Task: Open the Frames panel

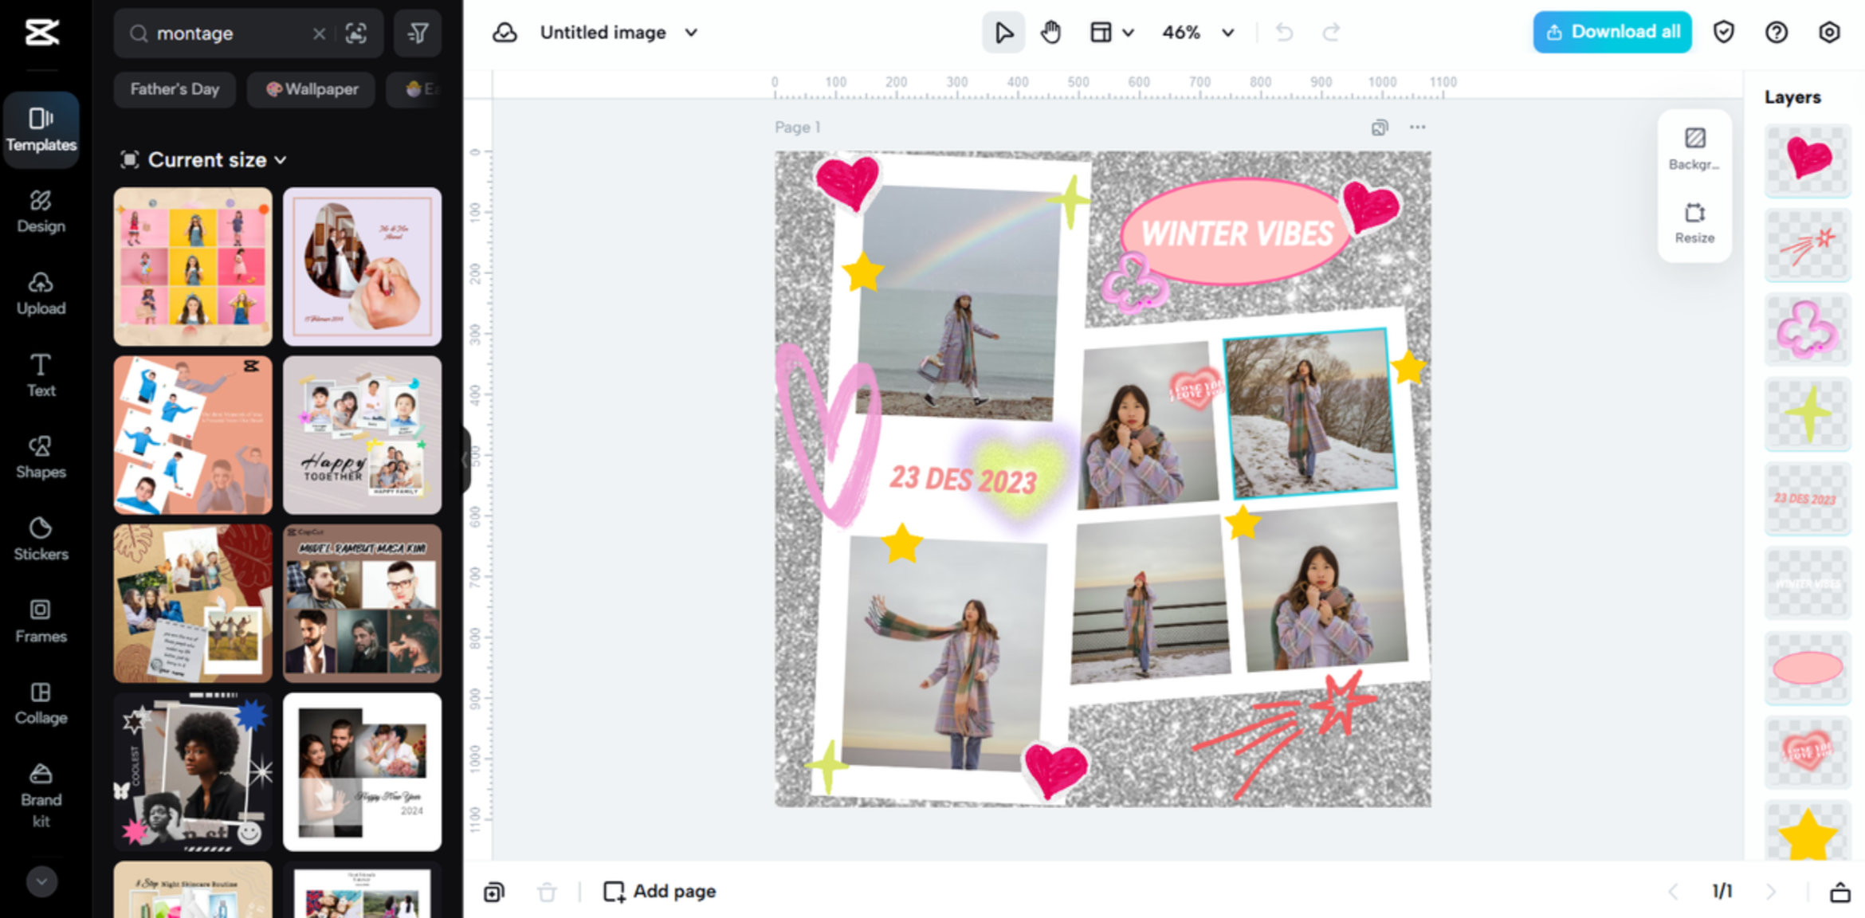Action: pyautogui.click(x=40, y=618)
